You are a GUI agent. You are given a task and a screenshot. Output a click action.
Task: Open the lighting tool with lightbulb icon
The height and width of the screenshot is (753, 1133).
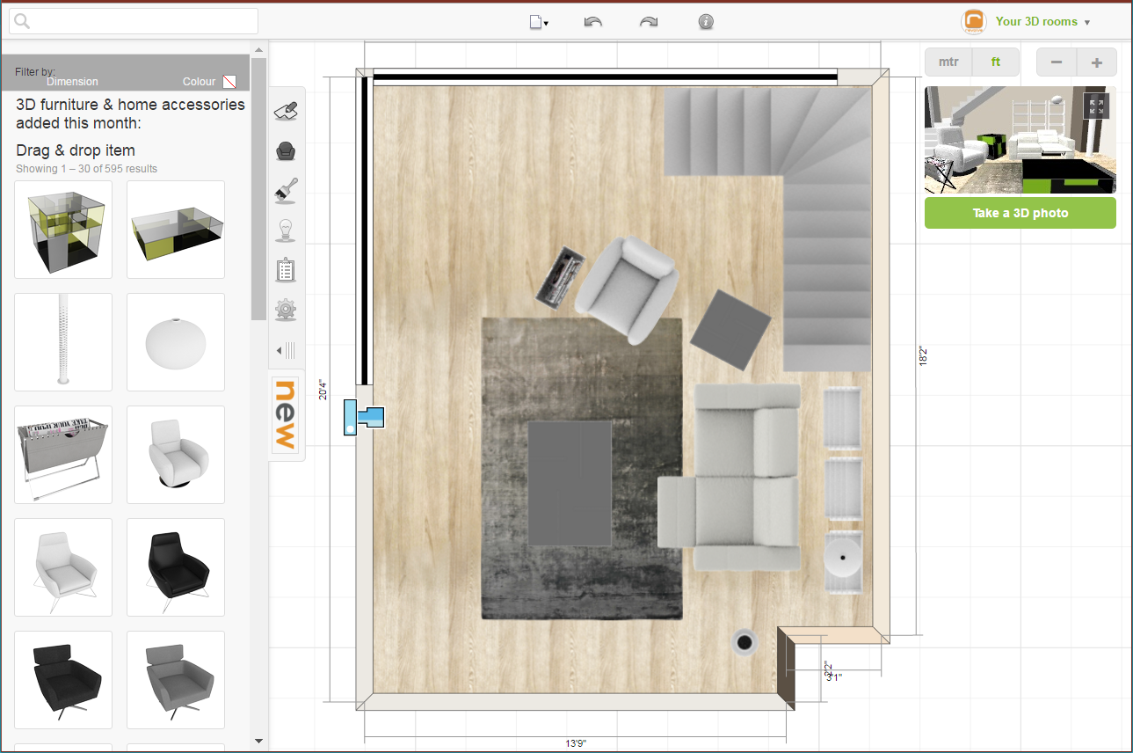pyautogui.click(x=286, y=230)
